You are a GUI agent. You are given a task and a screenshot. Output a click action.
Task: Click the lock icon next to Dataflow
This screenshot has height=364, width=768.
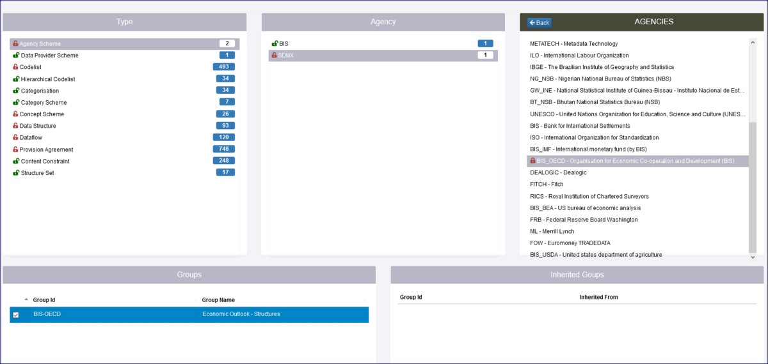[x=15, y=137]
